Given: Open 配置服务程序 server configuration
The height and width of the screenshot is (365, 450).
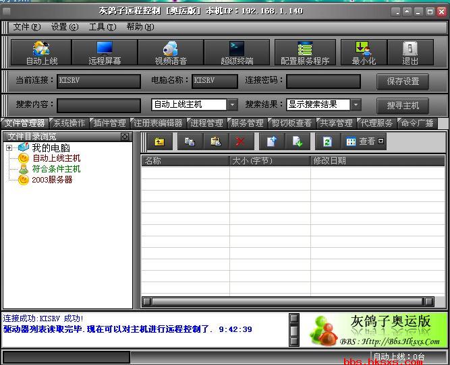Looking at the screenshot, I should tap(305, 53).
